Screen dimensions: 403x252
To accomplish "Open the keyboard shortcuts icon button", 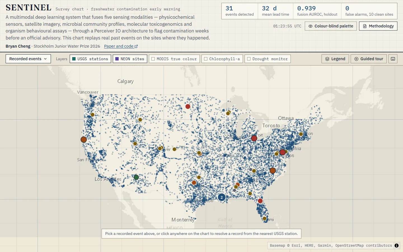I will point(393,59).
